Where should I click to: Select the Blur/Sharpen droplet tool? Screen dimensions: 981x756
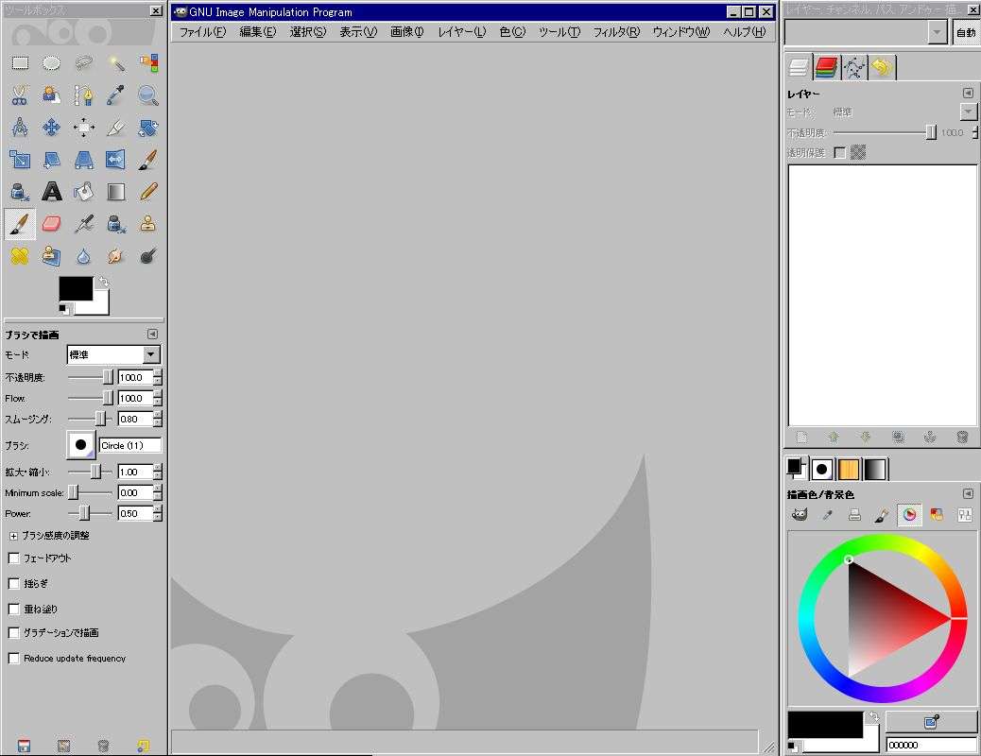[x=84, y=256]
